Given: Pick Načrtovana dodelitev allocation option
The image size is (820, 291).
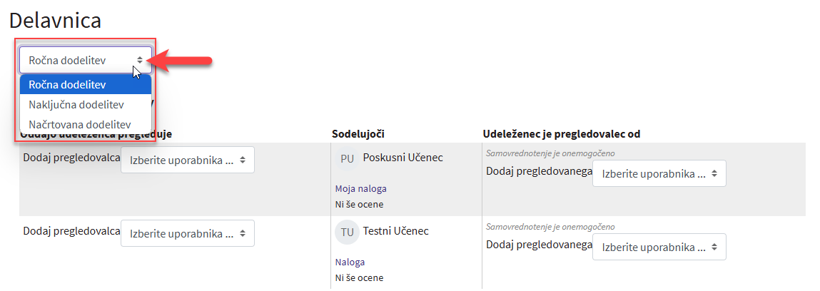Looking at the screenshot, I should pos(85,124).
